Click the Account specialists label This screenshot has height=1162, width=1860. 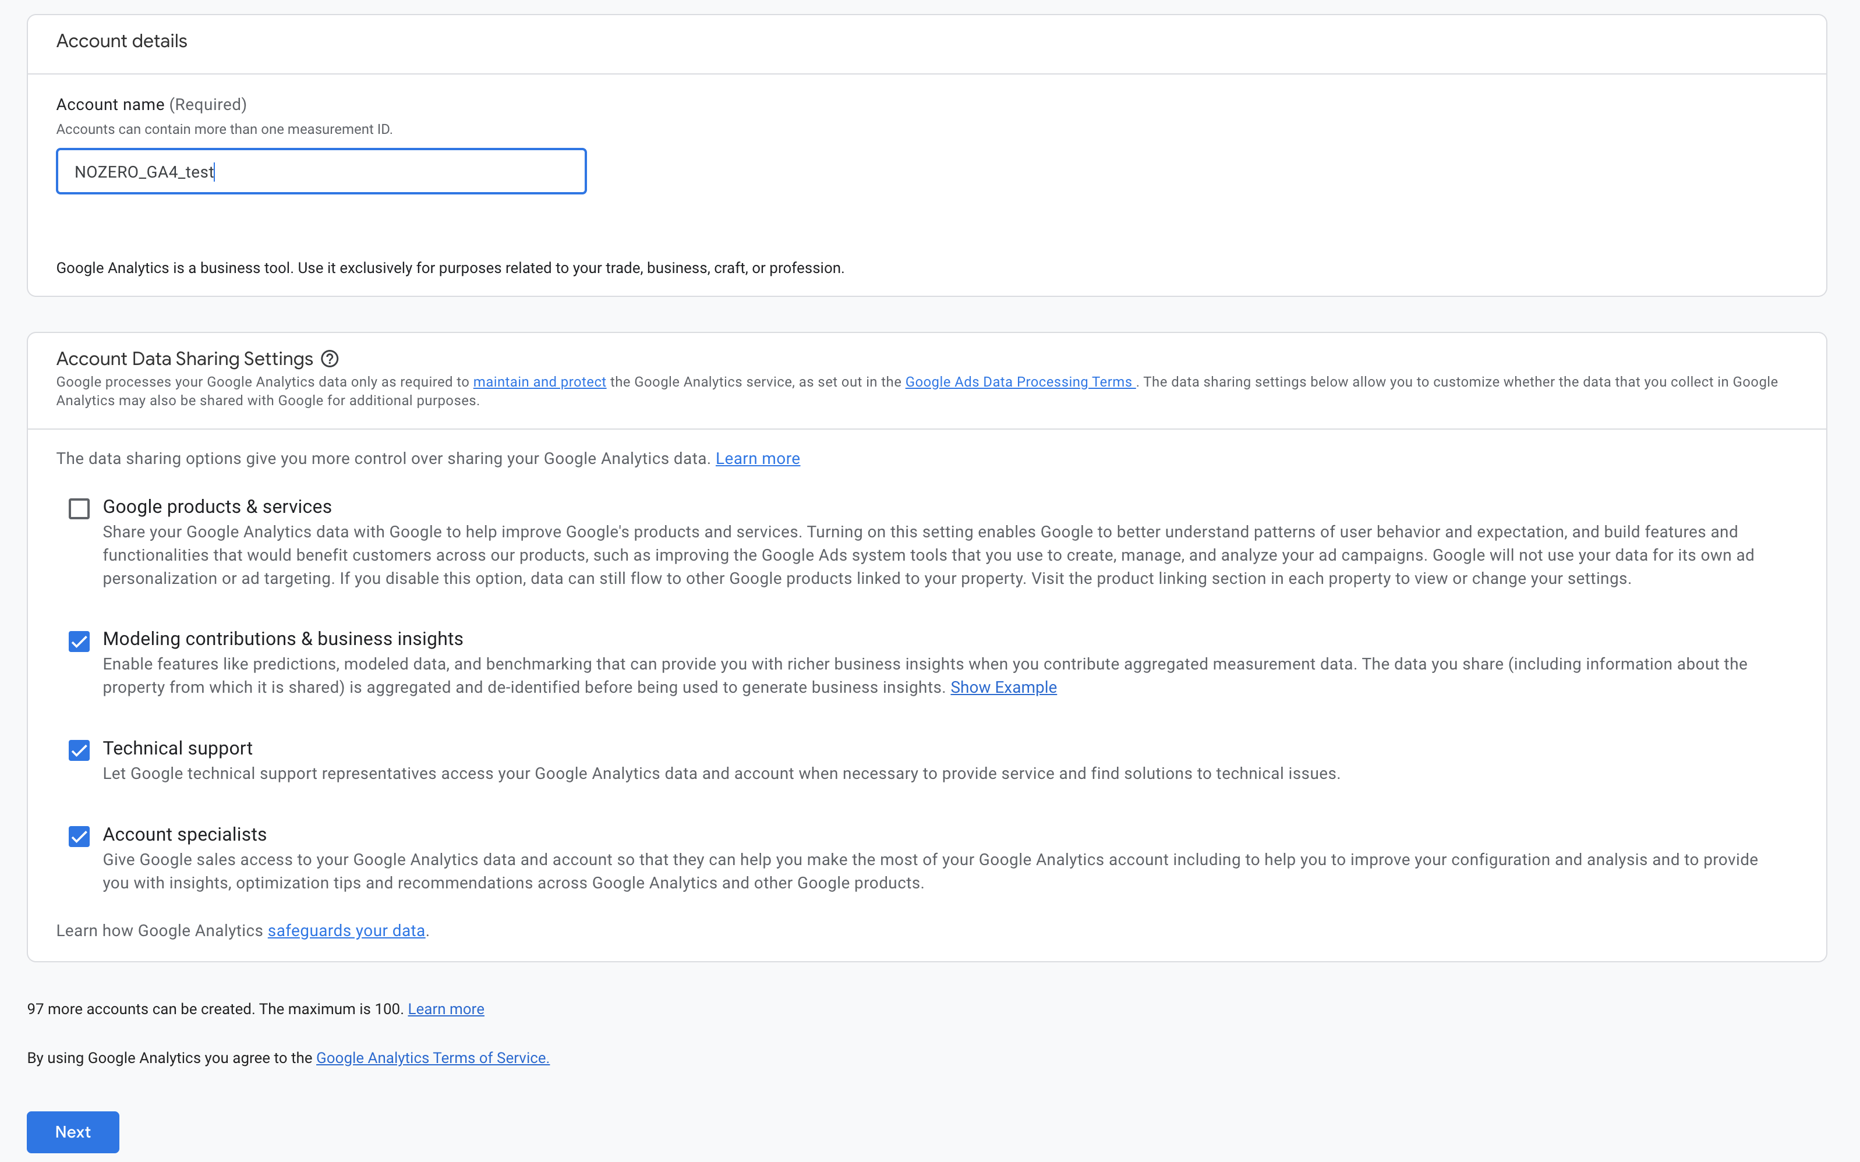pyautogui.click(x=185, y=835)
